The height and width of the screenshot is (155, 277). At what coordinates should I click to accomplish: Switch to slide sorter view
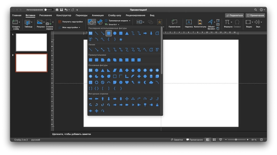coord(214,140)
